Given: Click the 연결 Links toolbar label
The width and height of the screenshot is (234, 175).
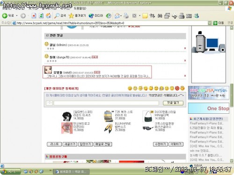Looking at the screenshot, I should click(230, 23).
